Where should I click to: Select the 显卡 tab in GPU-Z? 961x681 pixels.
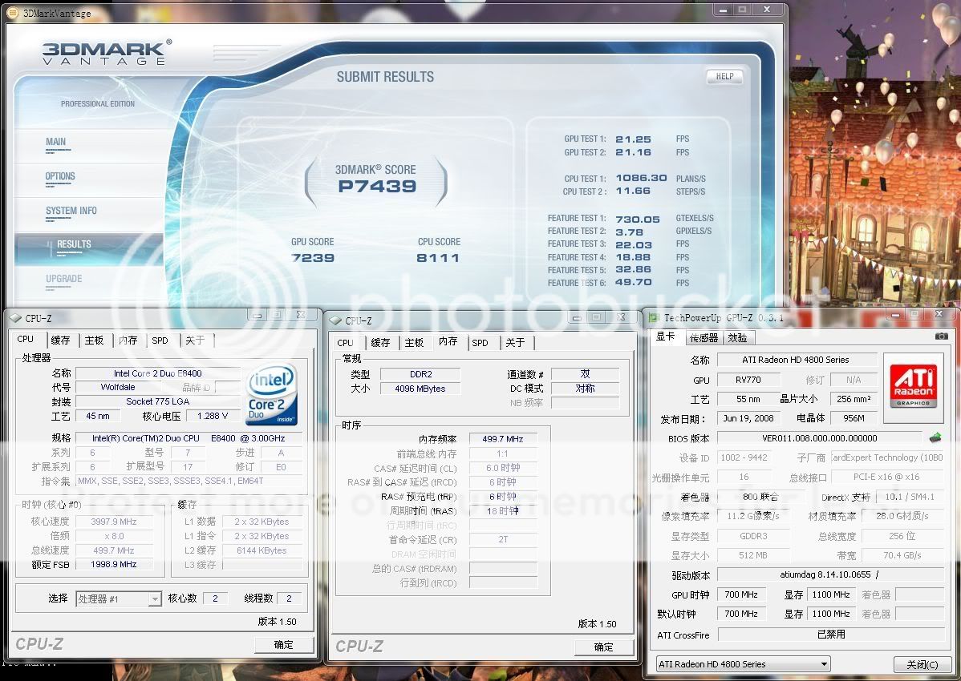coord(666,336)
